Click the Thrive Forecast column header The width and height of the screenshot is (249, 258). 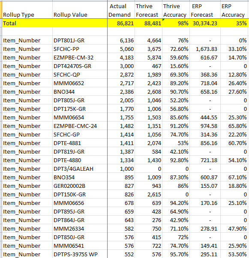pyautogui.click(x=148, y=10)
